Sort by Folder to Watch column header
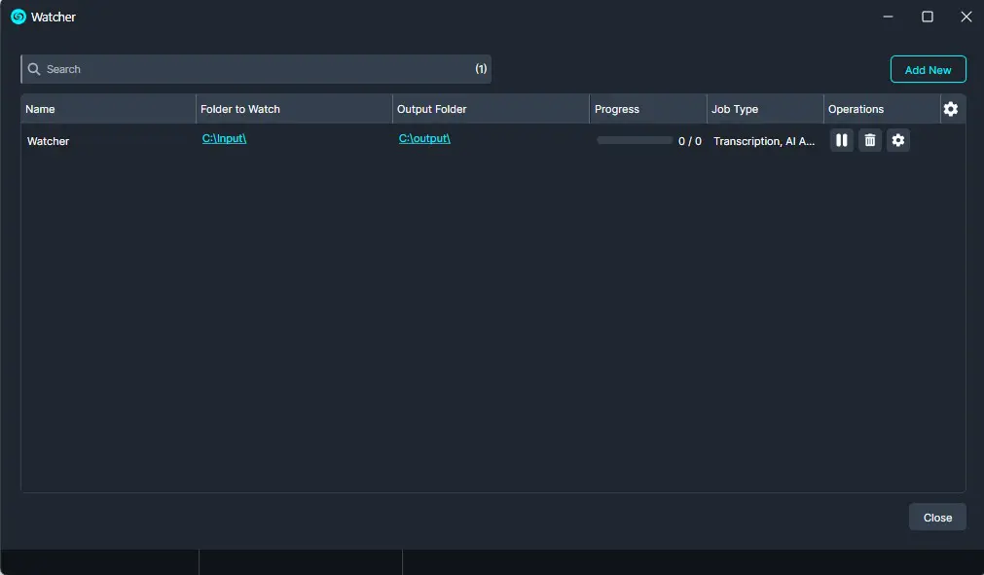Screen dimensions: 984x575 (x=294, y=109)
